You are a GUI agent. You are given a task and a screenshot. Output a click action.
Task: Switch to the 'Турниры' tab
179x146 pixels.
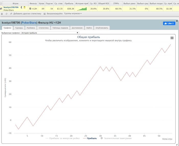click(19, 28)
